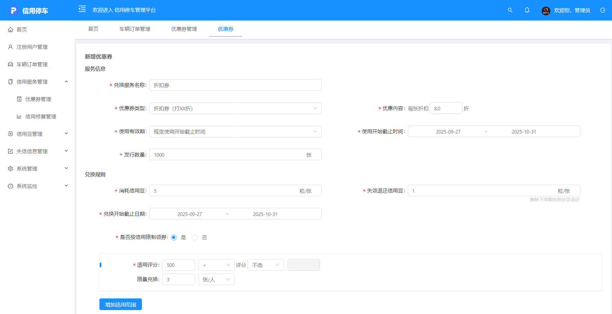
Task: Select 是 for 是否按信用限制领券
Action: (x=174, y=238)
